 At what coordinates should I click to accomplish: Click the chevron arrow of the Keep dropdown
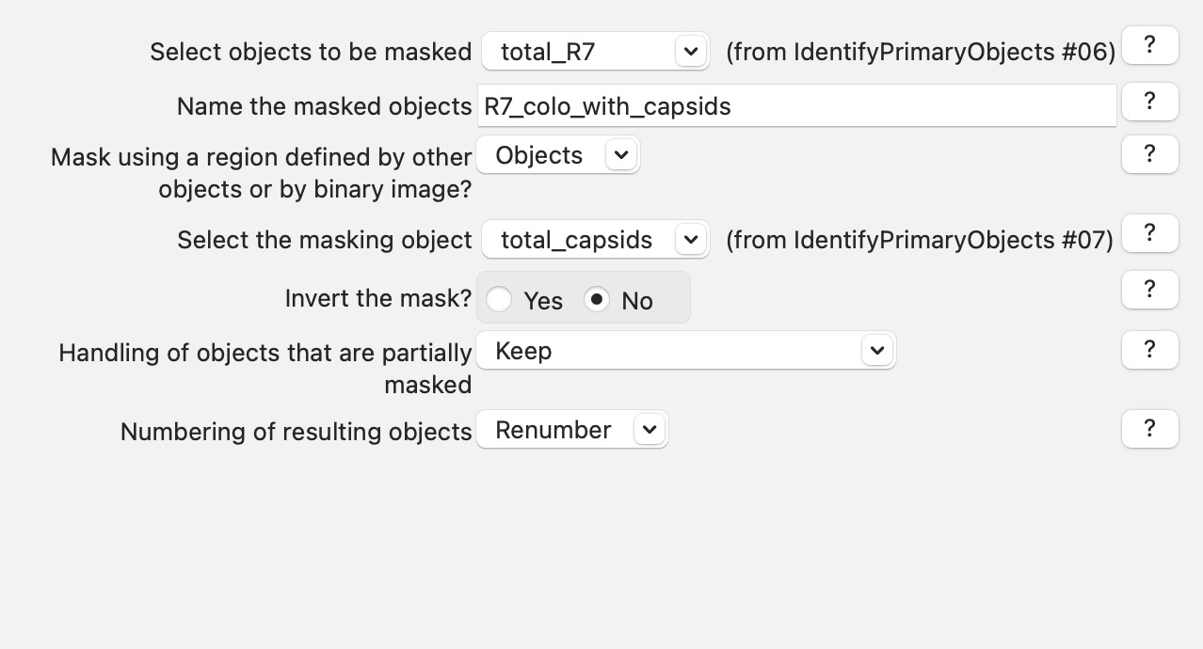(877, 351)
